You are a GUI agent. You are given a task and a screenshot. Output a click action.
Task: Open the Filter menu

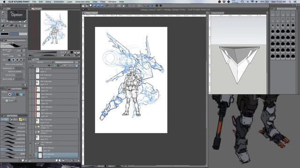(103, 2)
